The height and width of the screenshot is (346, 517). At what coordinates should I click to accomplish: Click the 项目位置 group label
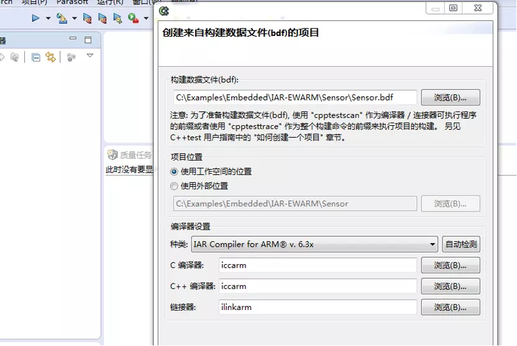[x=186, y=157]
